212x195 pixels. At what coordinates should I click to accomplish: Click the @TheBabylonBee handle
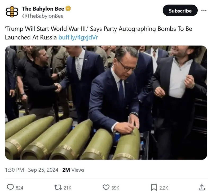pos(43,16)
